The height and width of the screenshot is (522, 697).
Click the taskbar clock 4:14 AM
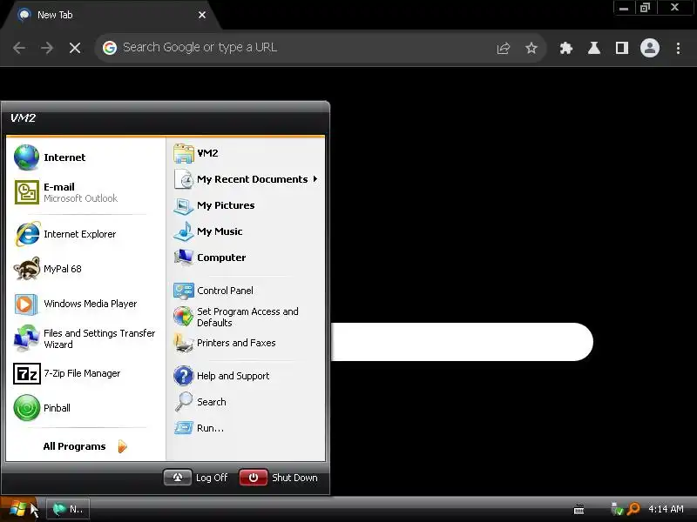(x=666, y=509)
